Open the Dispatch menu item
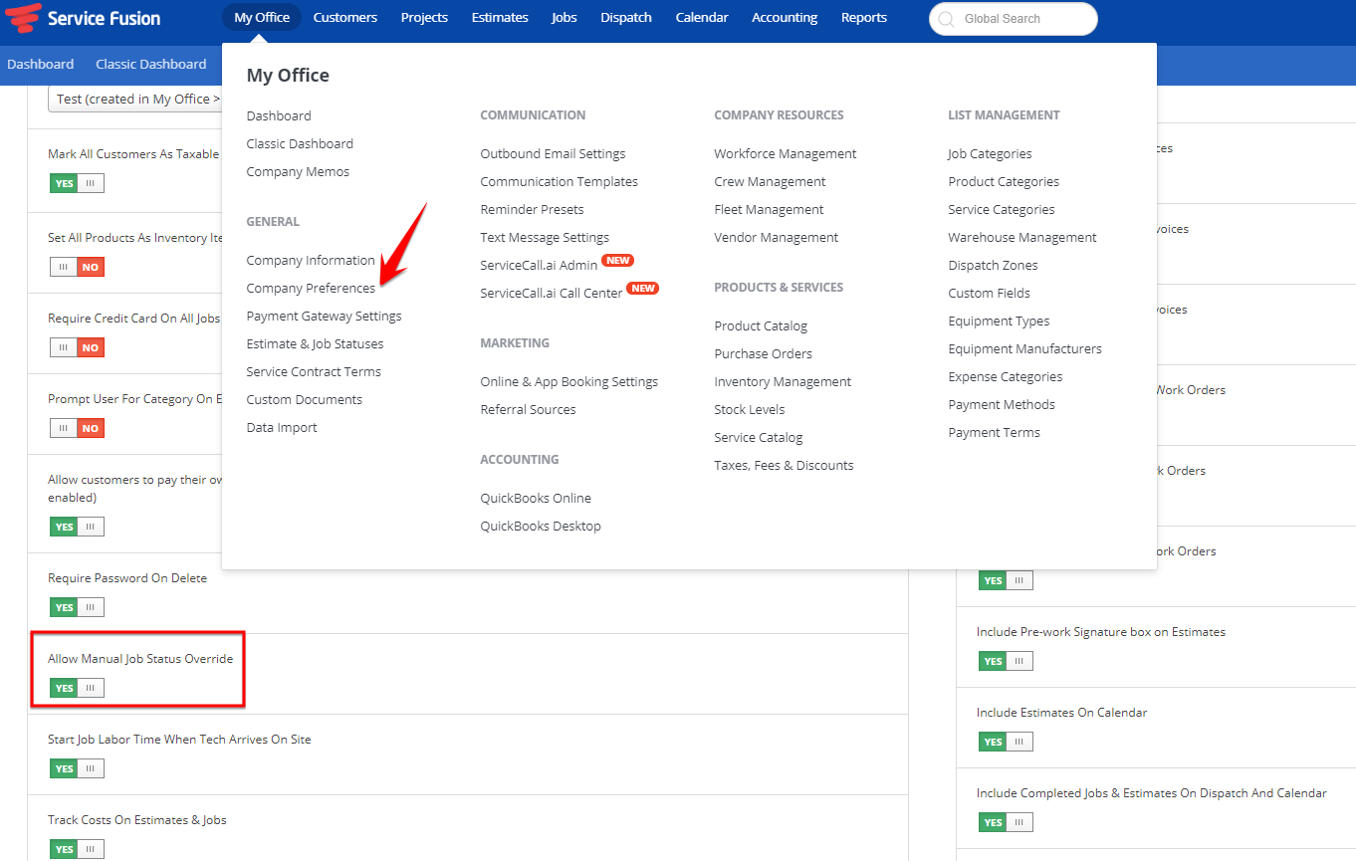 click(x=625, y=18)
